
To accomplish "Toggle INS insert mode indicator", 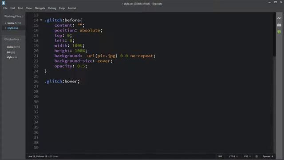I will coord(220,156).
